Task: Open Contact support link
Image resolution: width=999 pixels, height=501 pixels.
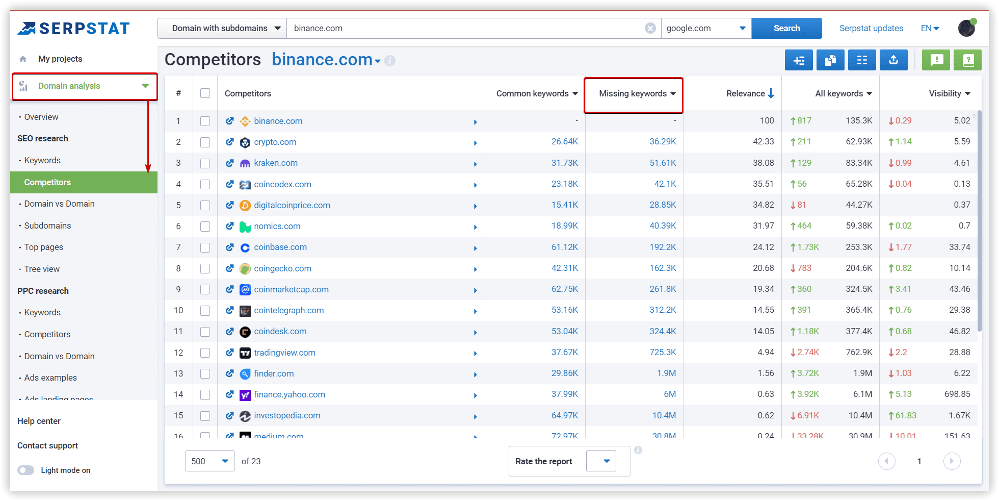Action: point(47,445)
